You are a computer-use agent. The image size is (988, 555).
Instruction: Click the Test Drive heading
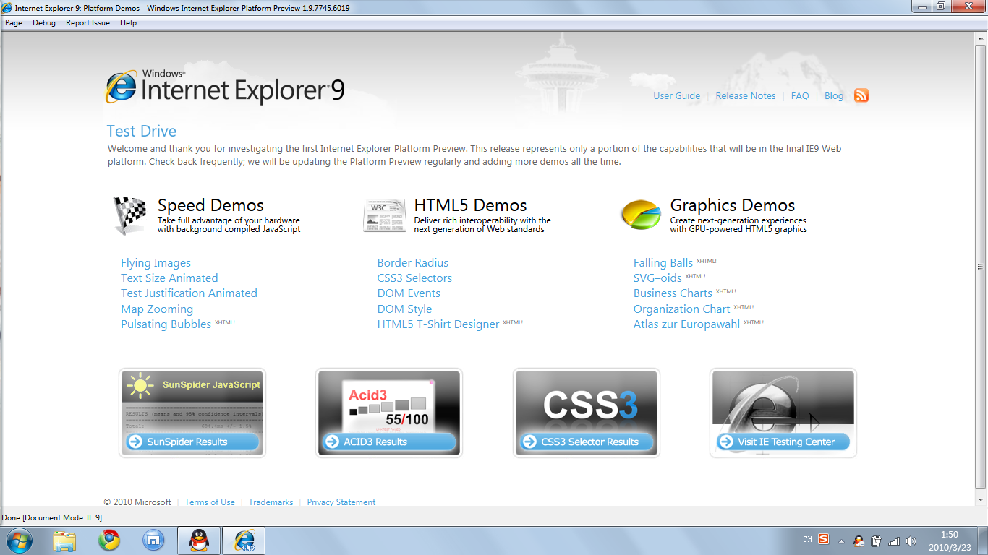pyautogui.click(x=142, y=131)
